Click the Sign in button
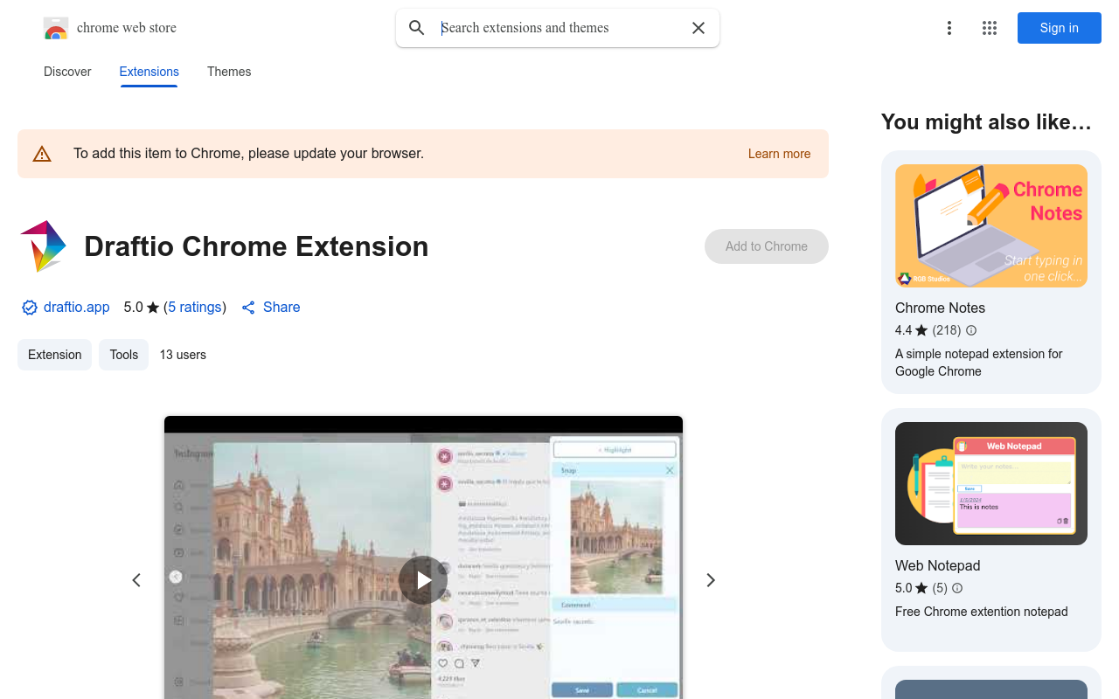Viewport: 1119px width, 699px height. pyautogui.click(x=1060, y=28)
